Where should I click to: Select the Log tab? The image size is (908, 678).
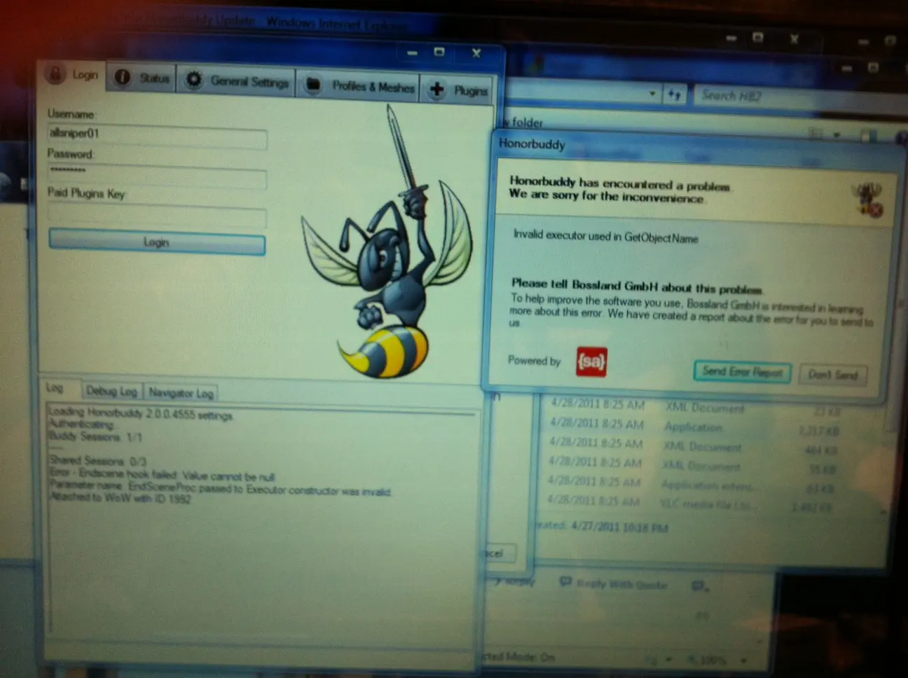[55, 387]
